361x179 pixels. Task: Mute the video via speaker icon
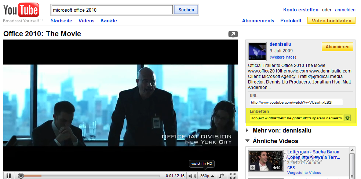(x=192, y=176)
